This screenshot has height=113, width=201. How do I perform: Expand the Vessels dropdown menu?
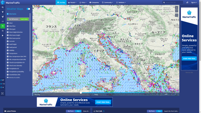point(72,3)
